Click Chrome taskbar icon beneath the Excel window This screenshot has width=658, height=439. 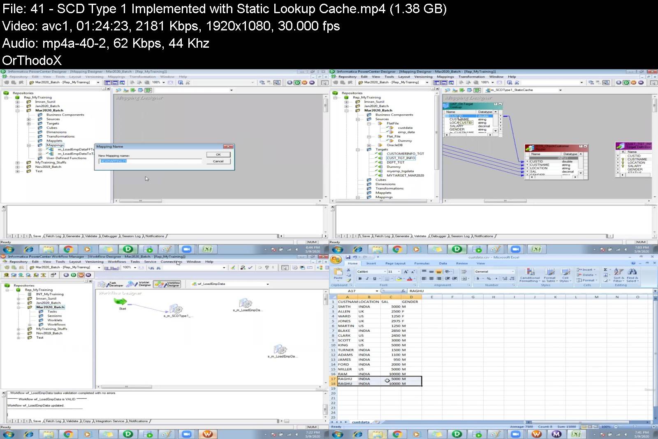click(x=397, y=434)
